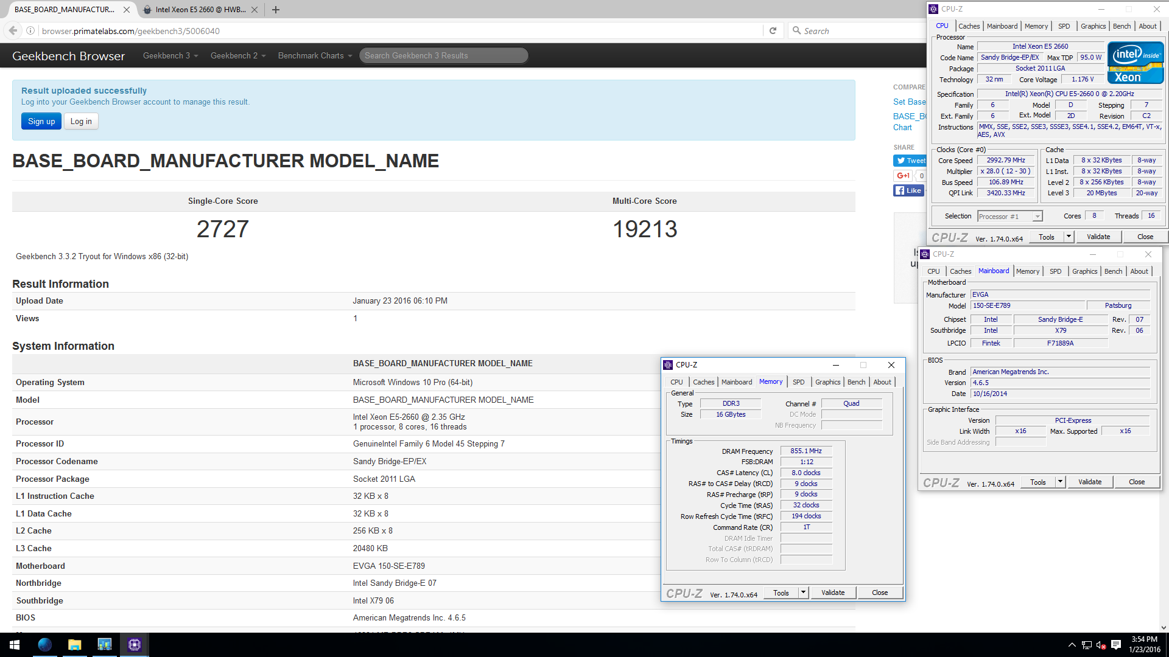
Task: Click the Google +1 share button
Action: coord(904,176)
